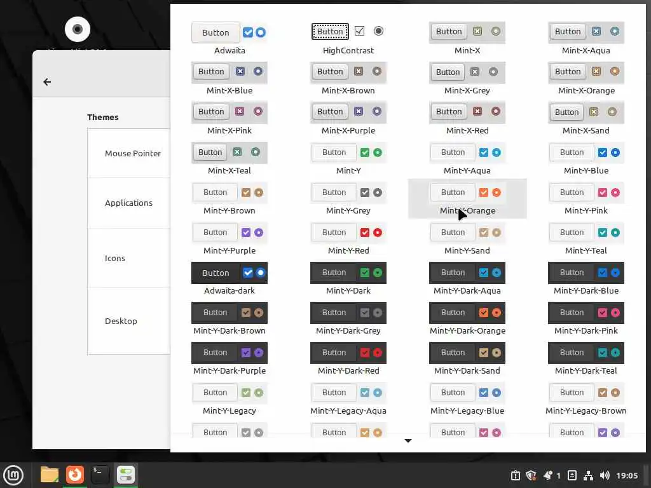651x488 pixels.
Task: Open the volume control tray icon
Action: pyautogui.click(x=605, y=475)
